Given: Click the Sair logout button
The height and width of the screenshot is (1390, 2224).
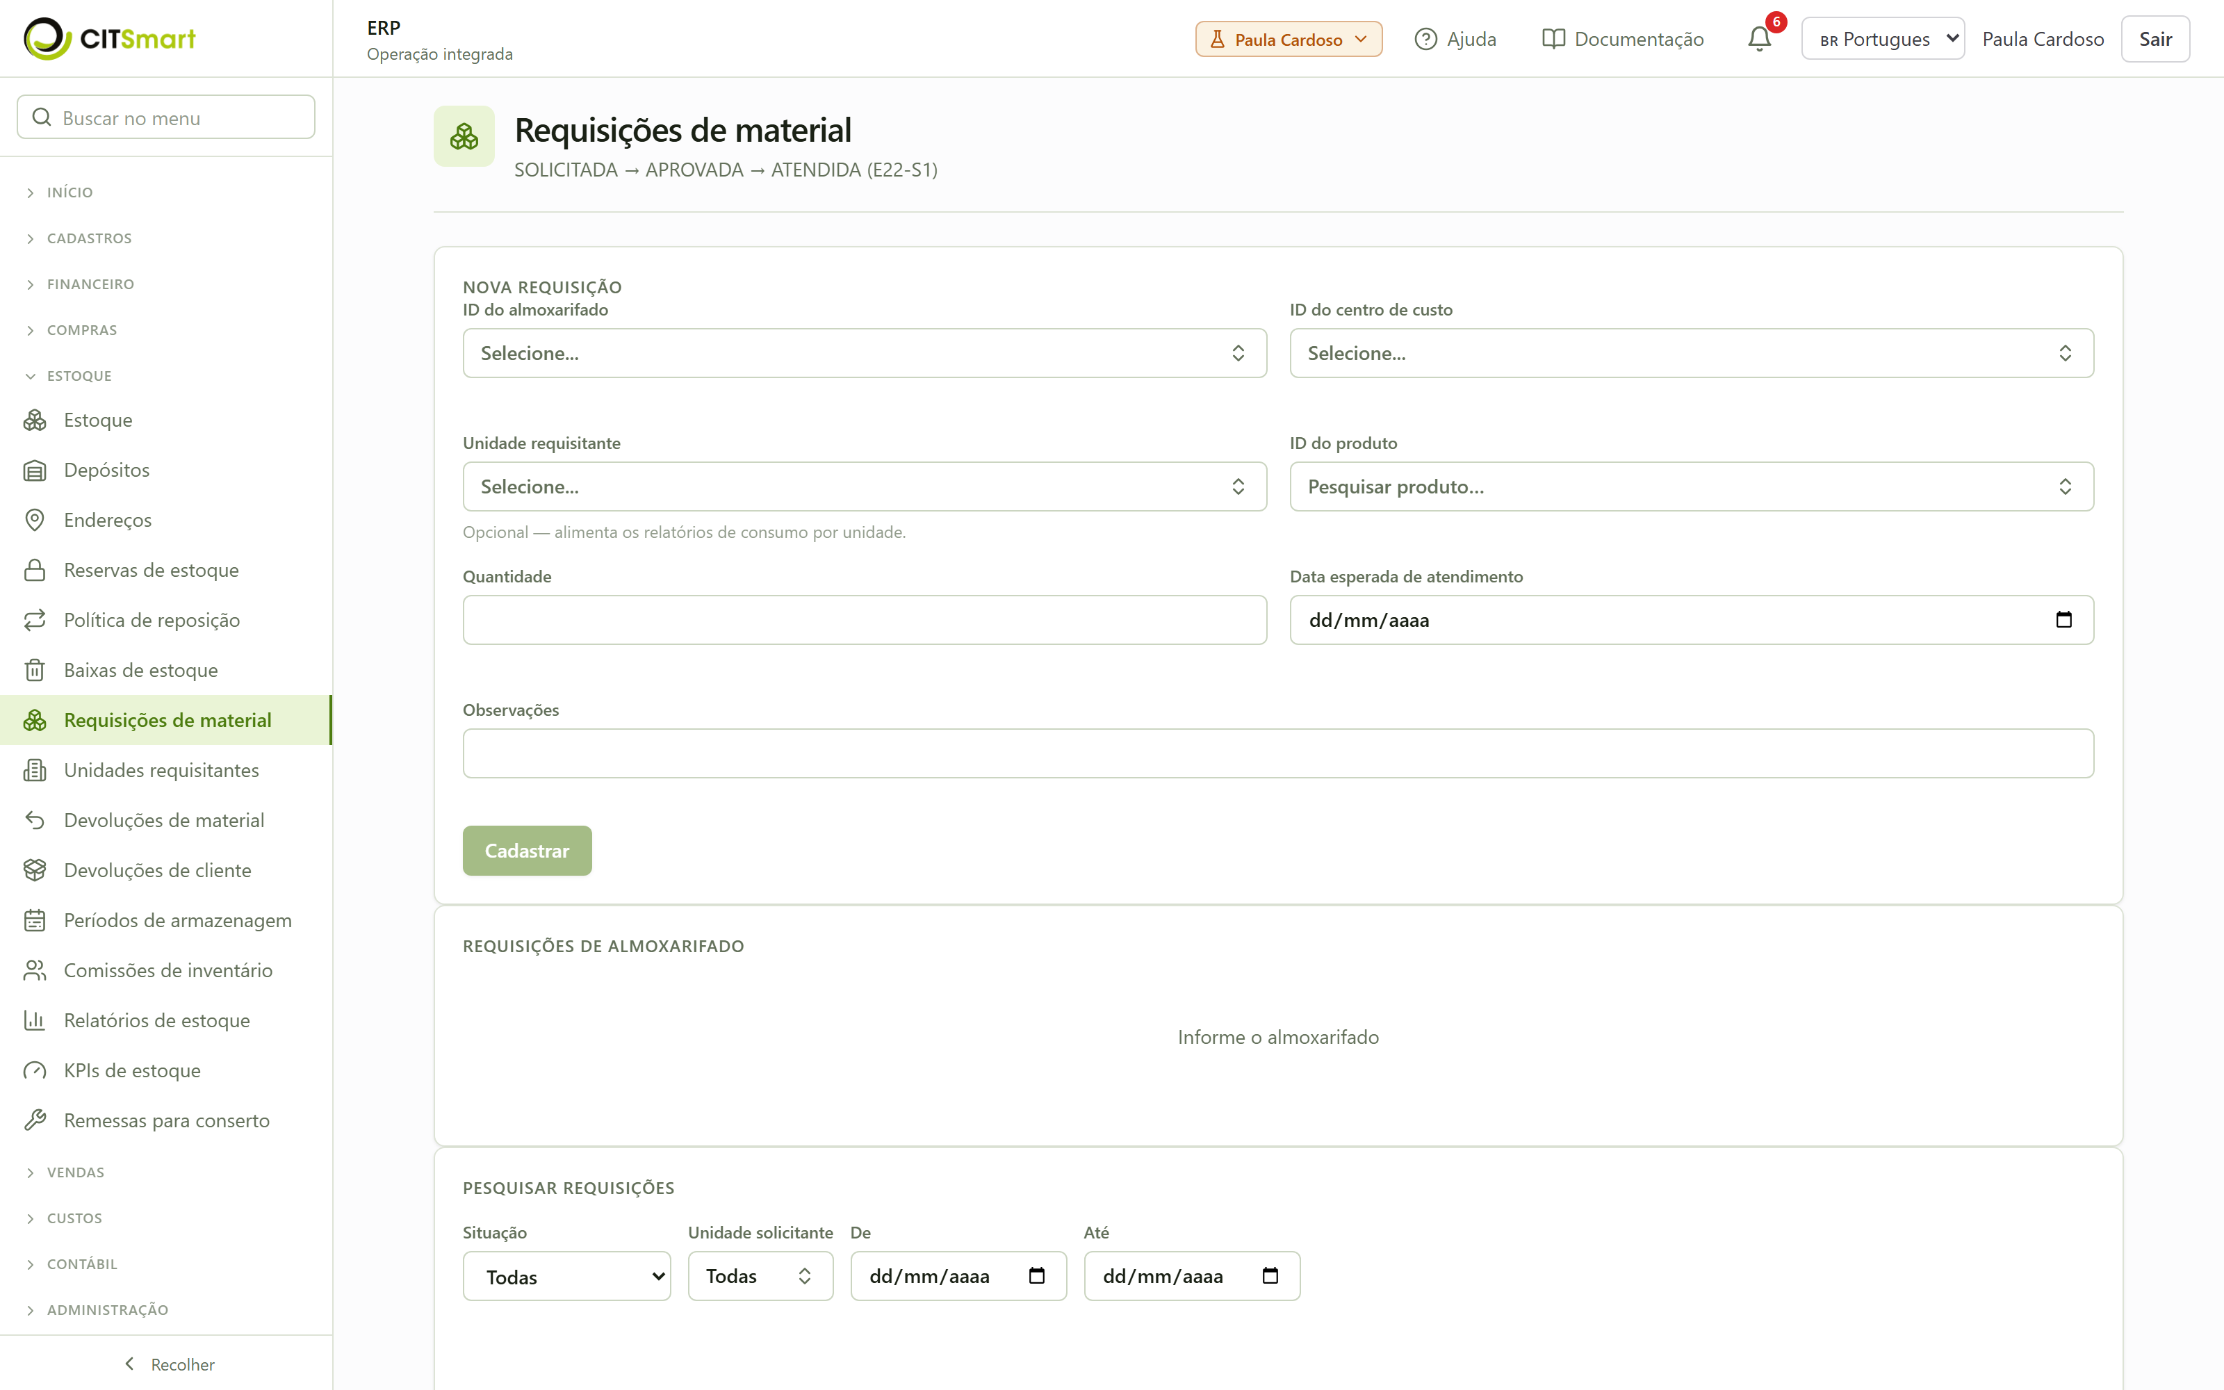Looking at the screenshot, I should (2155, 39).
